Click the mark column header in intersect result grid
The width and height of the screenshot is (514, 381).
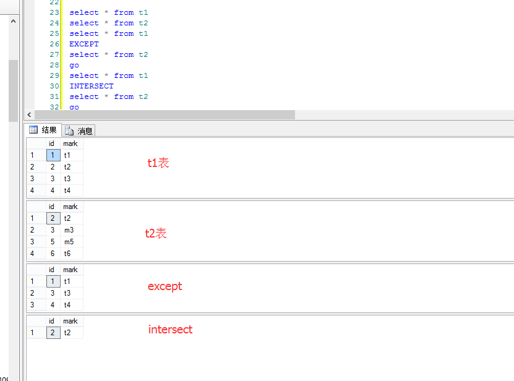click(x=72, y=321)
